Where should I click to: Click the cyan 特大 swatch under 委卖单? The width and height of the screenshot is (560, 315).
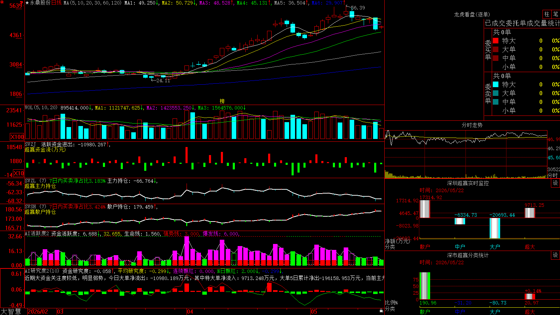coord(496,84)
